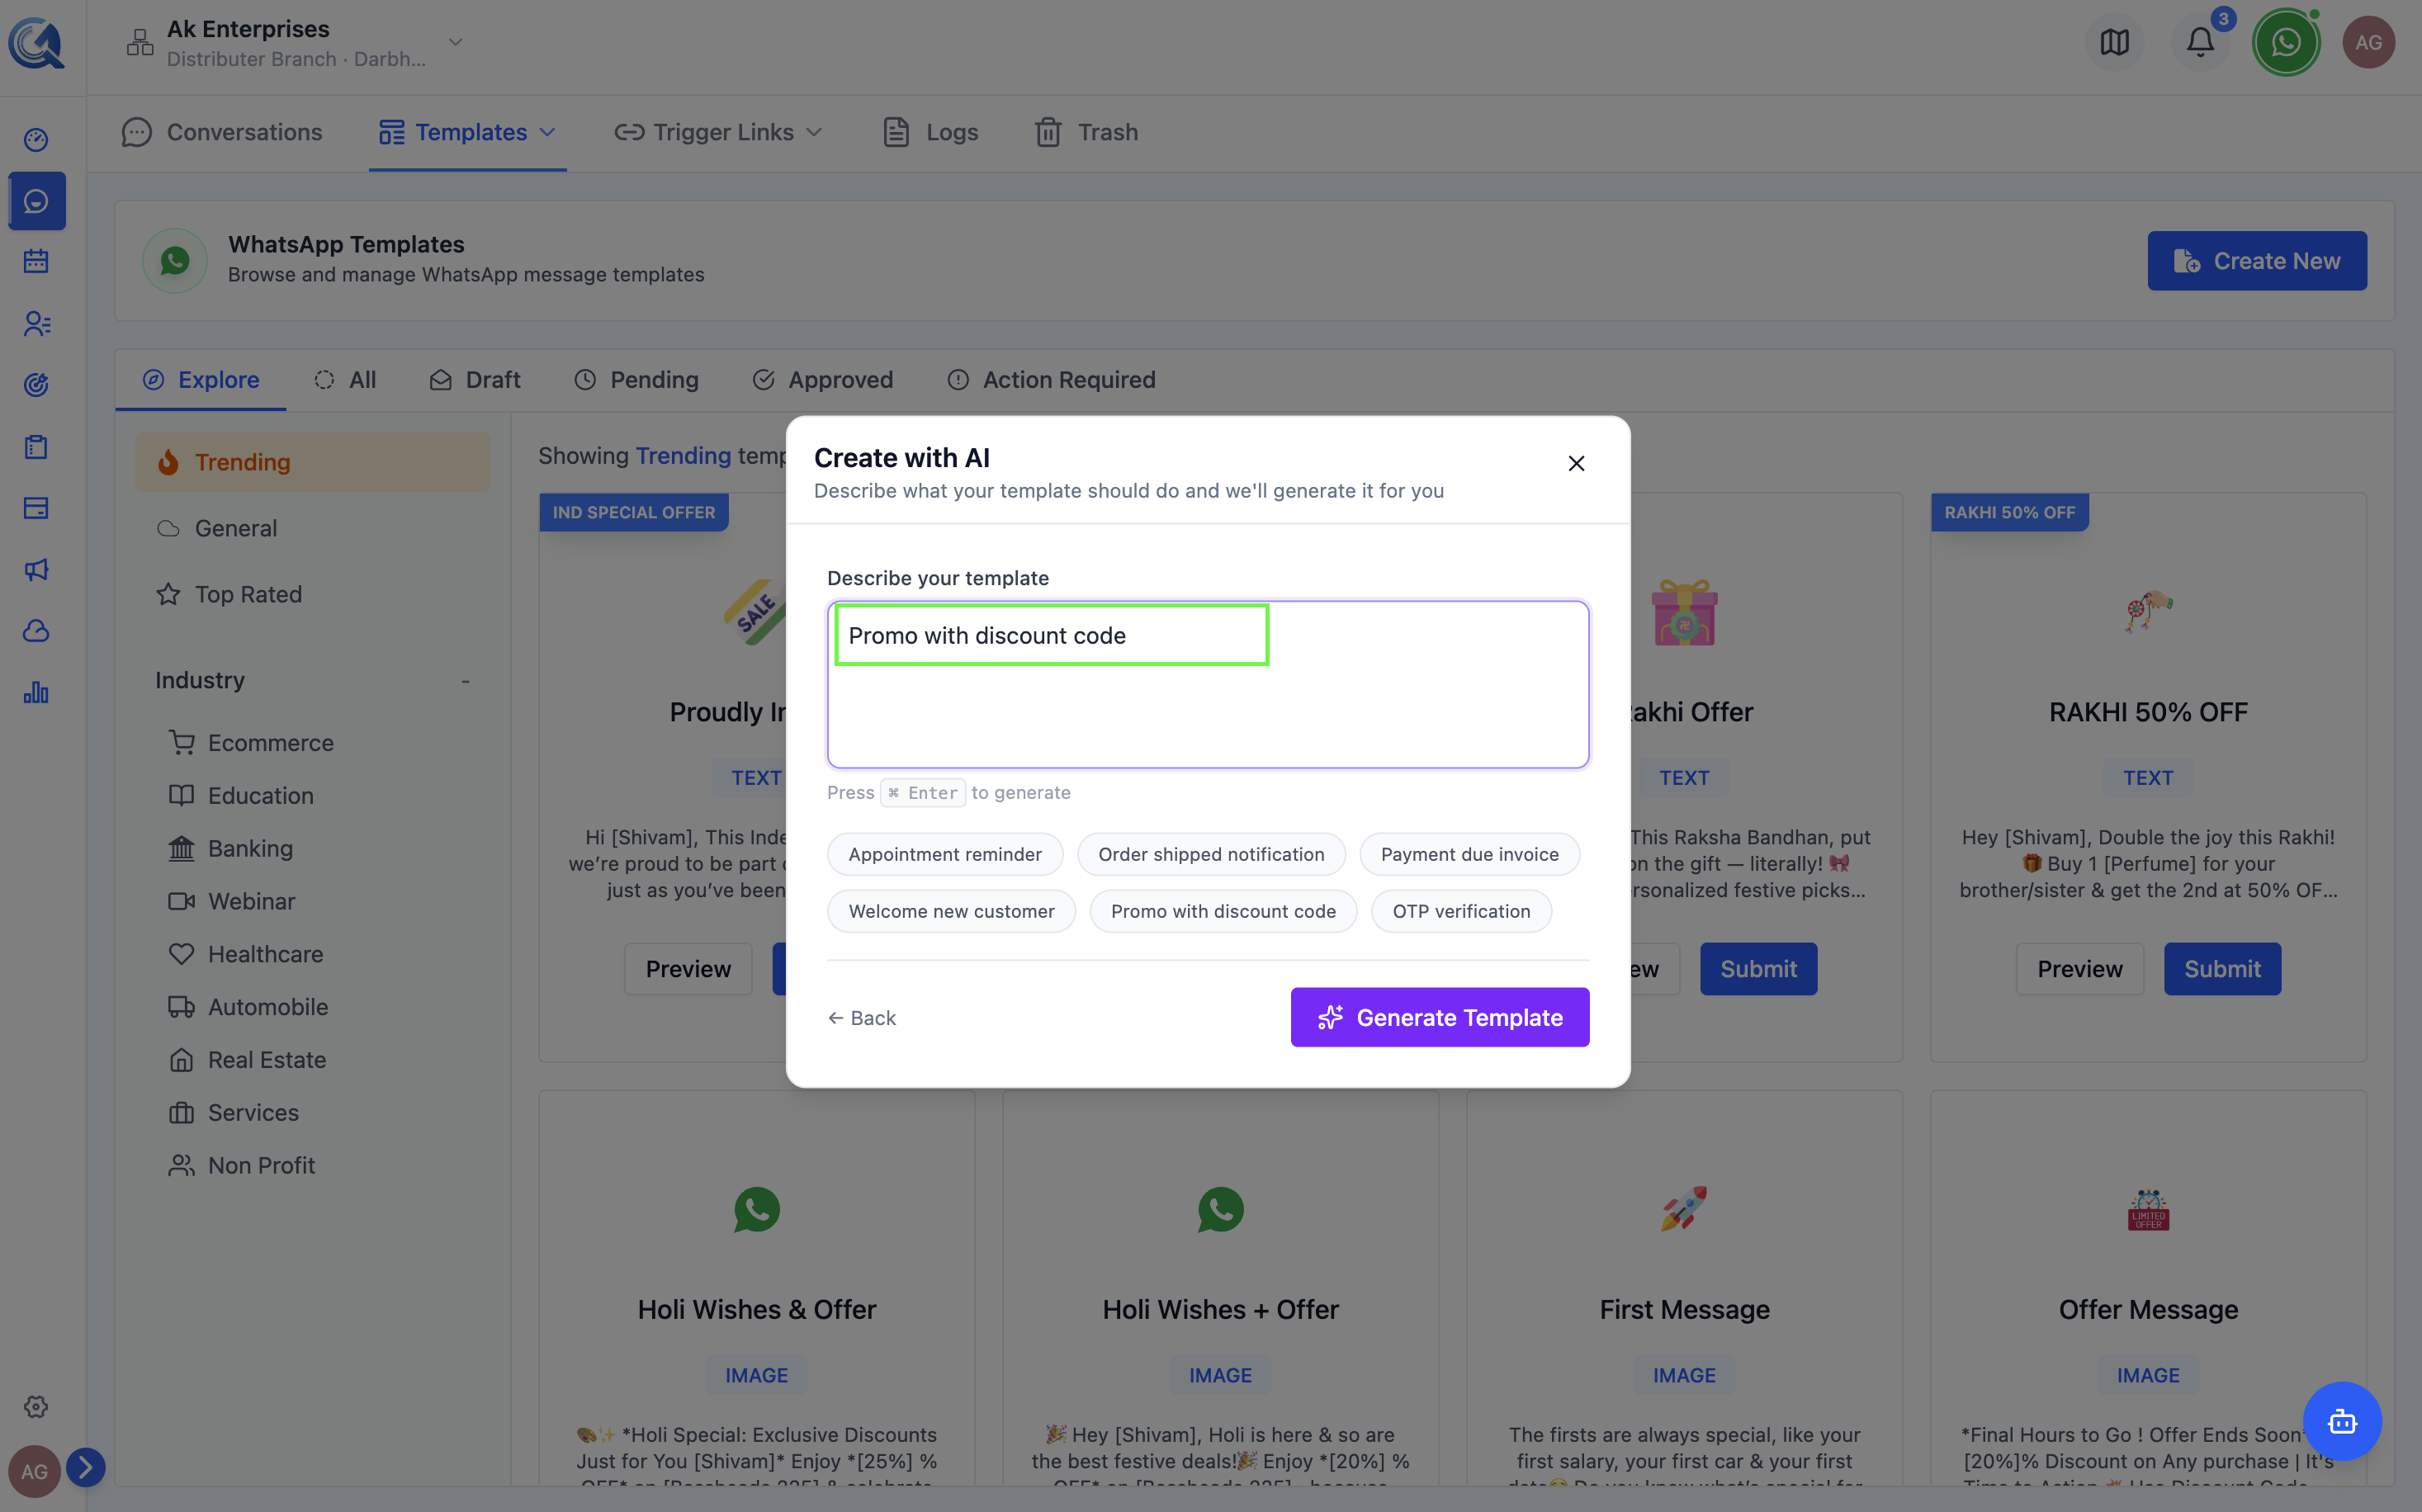Open the clipboard tasks sidebar icon
Image resolution: width=2422 pixels, height=1512 pixels.
click(36, 447)
